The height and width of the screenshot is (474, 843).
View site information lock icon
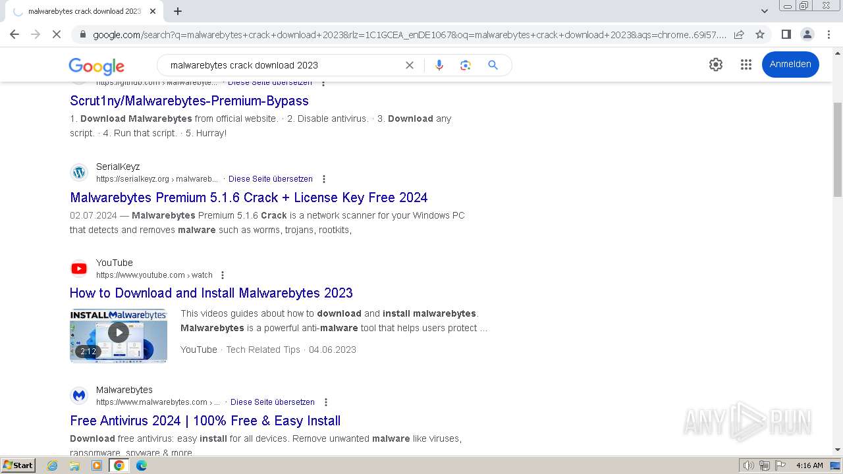click(x=83, y=34)
